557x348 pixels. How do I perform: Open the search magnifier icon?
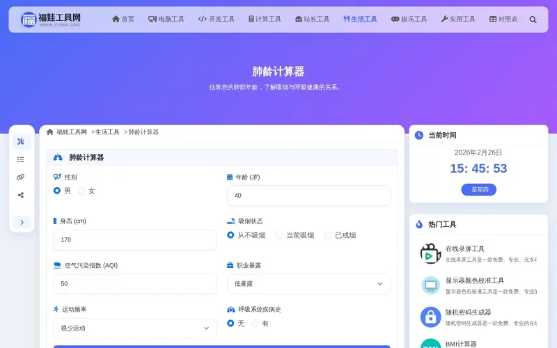coord(533,19)
